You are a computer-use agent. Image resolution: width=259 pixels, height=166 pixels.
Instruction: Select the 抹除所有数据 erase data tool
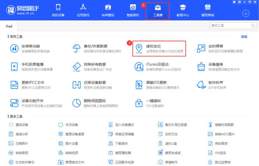(77, 66)
